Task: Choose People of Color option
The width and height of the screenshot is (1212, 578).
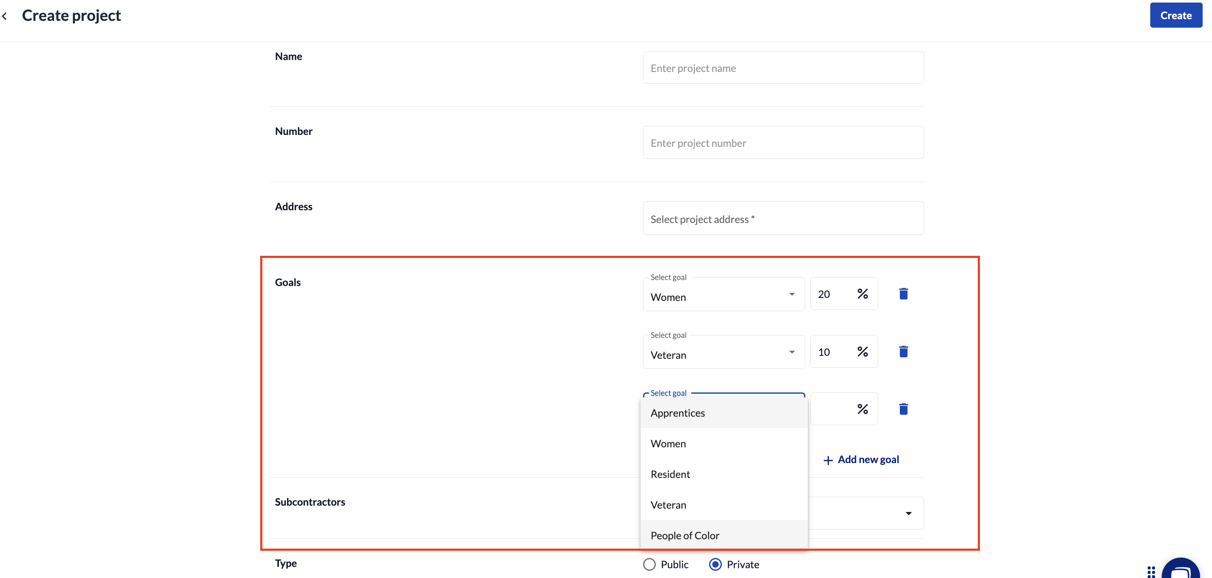Action: point(685,535)
